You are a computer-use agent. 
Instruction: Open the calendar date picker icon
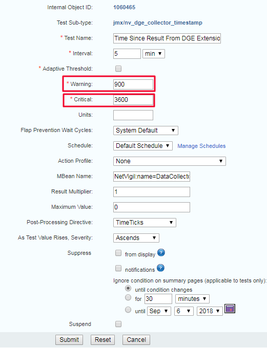coord(230,309)
